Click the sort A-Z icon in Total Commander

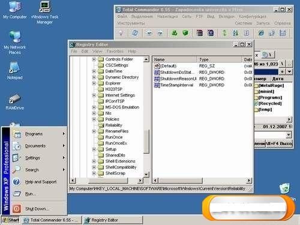[x=235, y=33]
